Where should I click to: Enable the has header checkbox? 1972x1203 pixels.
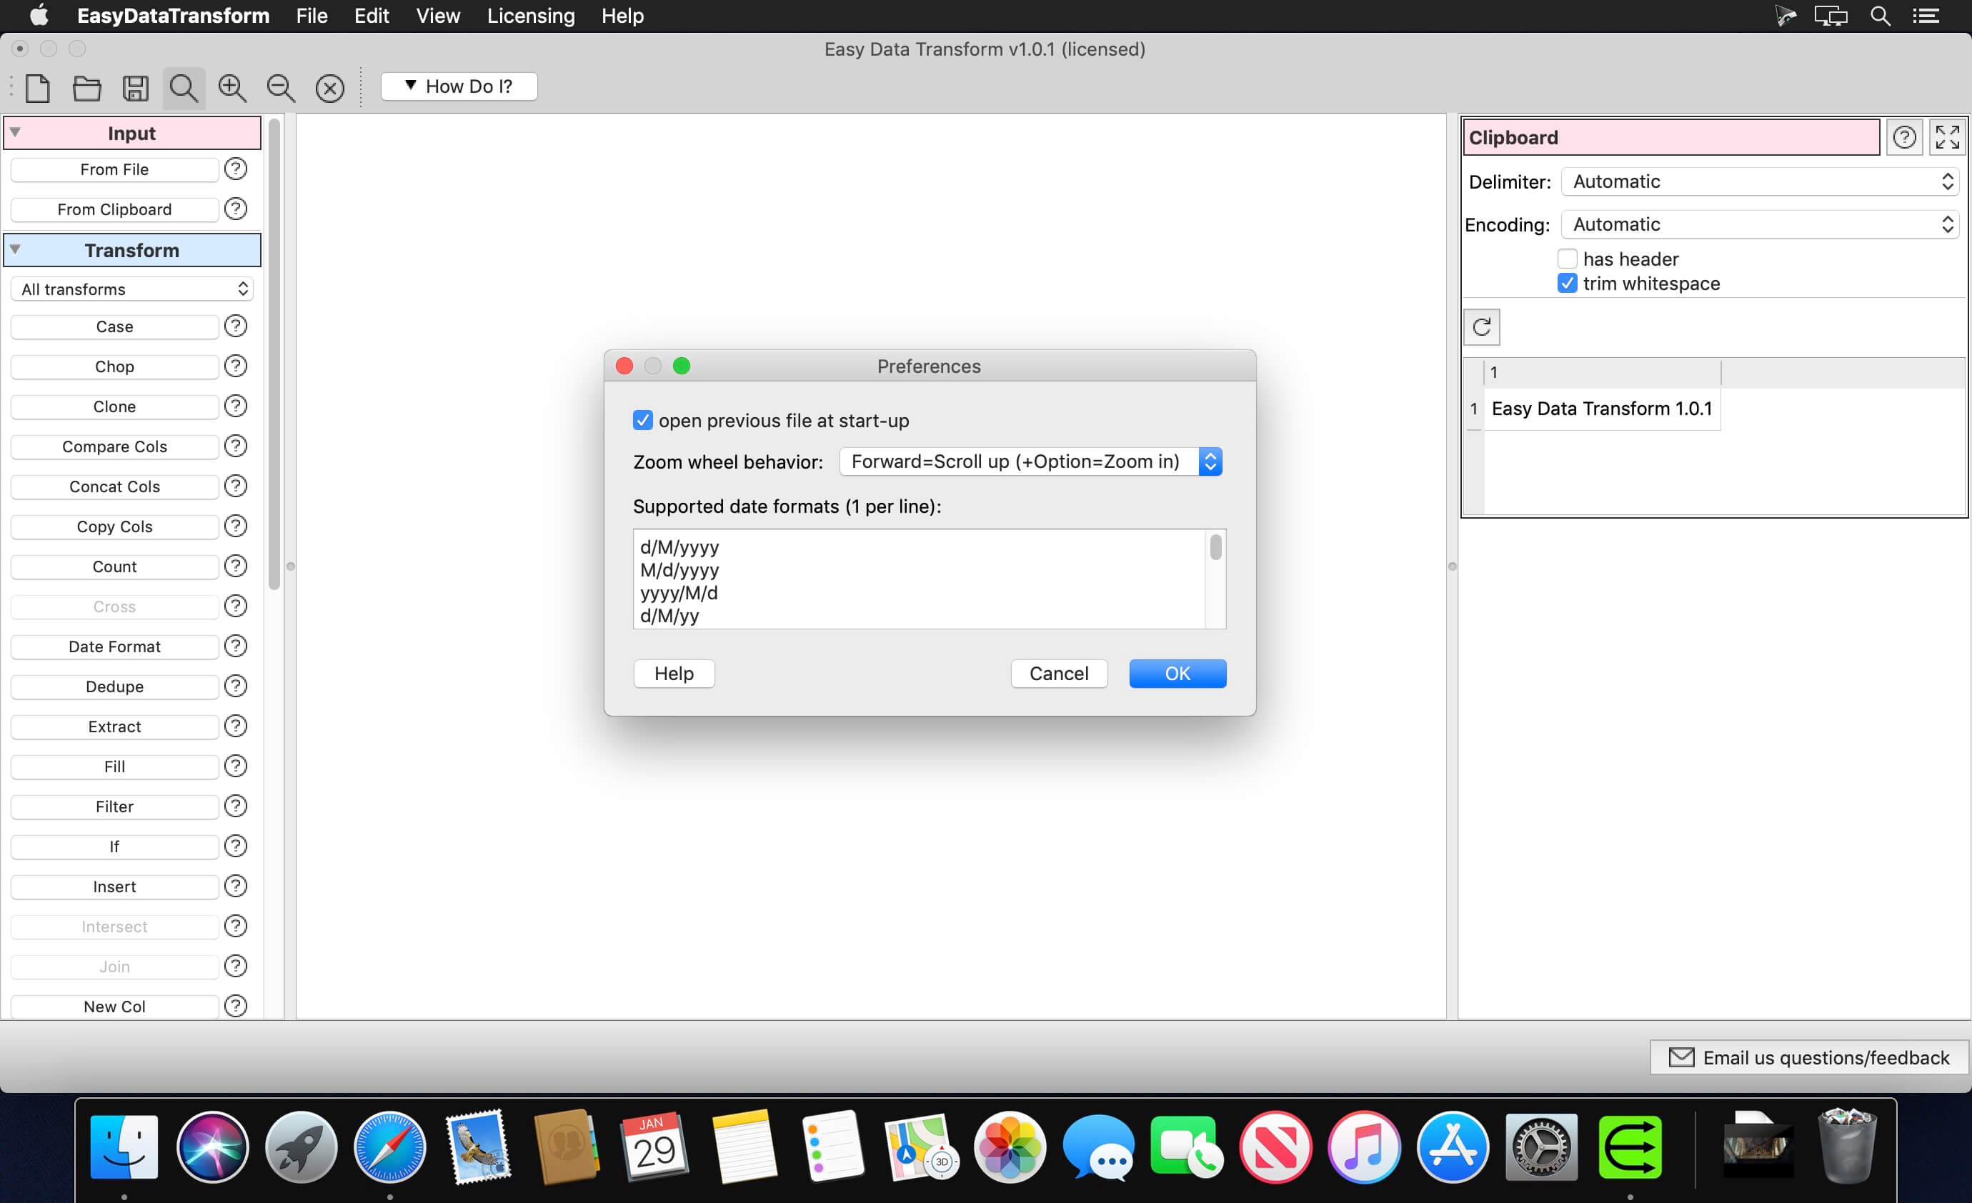pos(1567,259)
